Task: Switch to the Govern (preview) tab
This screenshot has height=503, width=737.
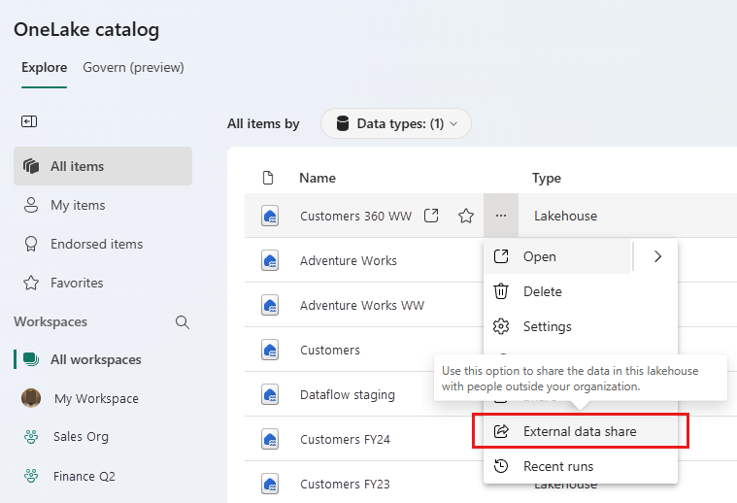Action: [133, 68]
